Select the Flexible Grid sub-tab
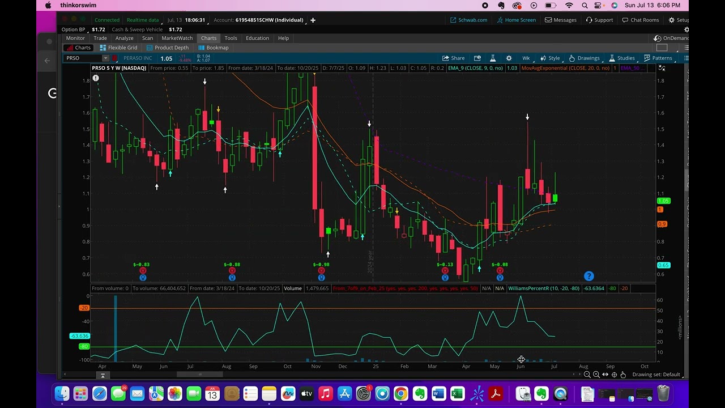 118,48
